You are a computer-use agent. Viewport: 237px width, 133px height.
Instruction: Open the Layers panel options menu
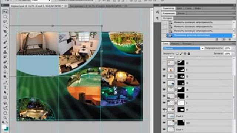(234, 44)
